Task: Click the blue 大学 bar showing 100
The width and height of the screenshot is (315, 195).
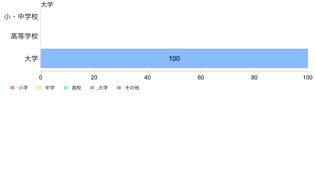Action: (x=174, y=58)
